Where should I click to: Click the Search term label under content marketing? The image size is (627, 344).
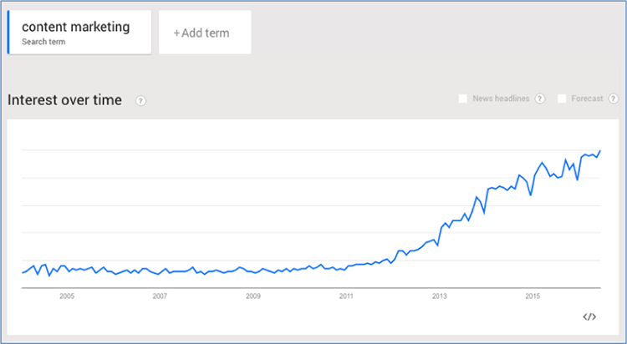coord(43,42)
